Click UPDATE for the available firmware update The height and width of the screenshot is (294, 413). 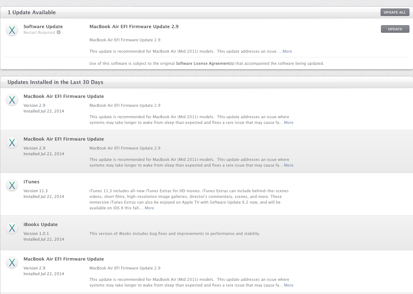coord(395,29)
